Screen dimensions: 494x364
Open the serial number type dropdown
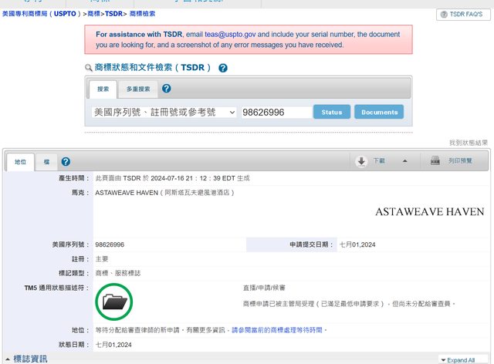click(x=164, y=113)
